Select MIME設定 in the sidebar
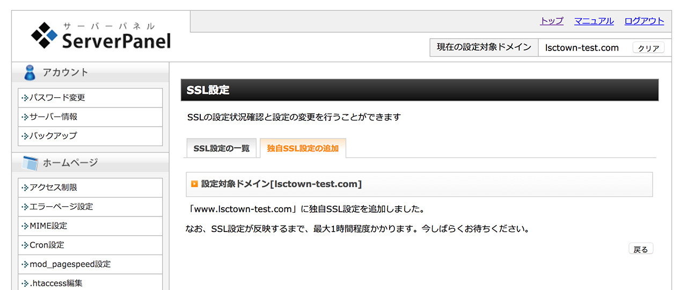The width and height of the screenshot is (687, 290). click(x=48, y=226)
